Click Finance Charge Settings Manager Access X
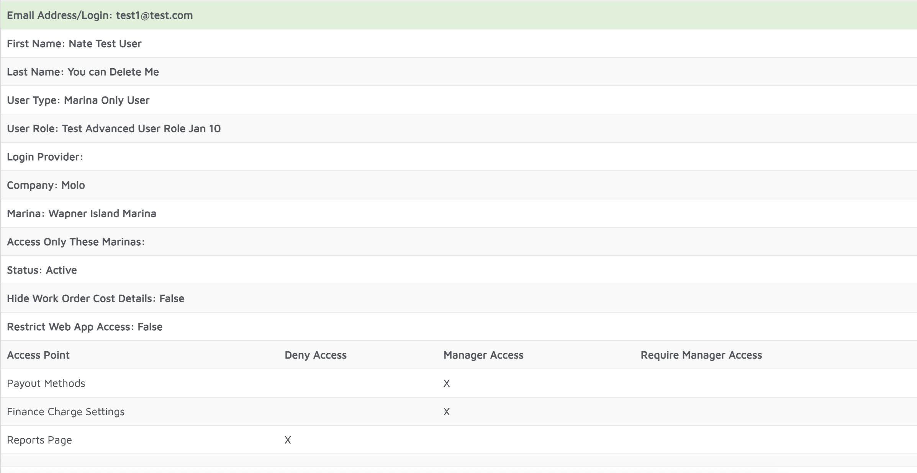Screen dimensions: 917x473 point(447,412)
